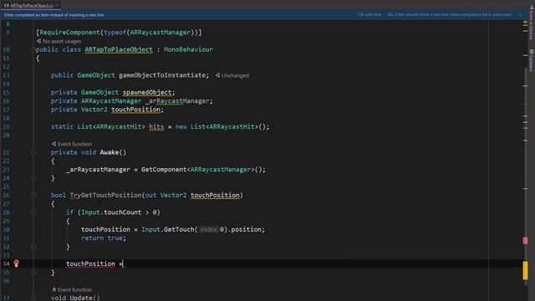
Task: Click Input.touchCount on line 28
Action: click(111, 212)
